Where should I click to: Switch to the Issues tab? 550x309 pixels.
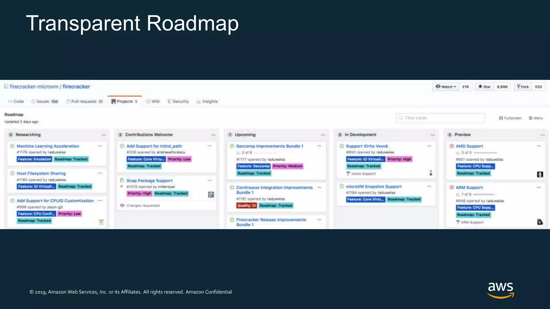tap(45, 101)
